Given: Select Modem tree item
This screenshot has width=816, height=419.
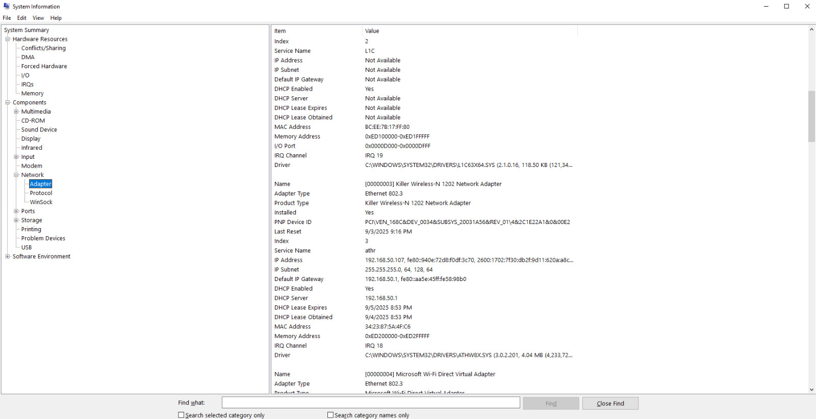Looking at the screenshot, I should (32, 166).
